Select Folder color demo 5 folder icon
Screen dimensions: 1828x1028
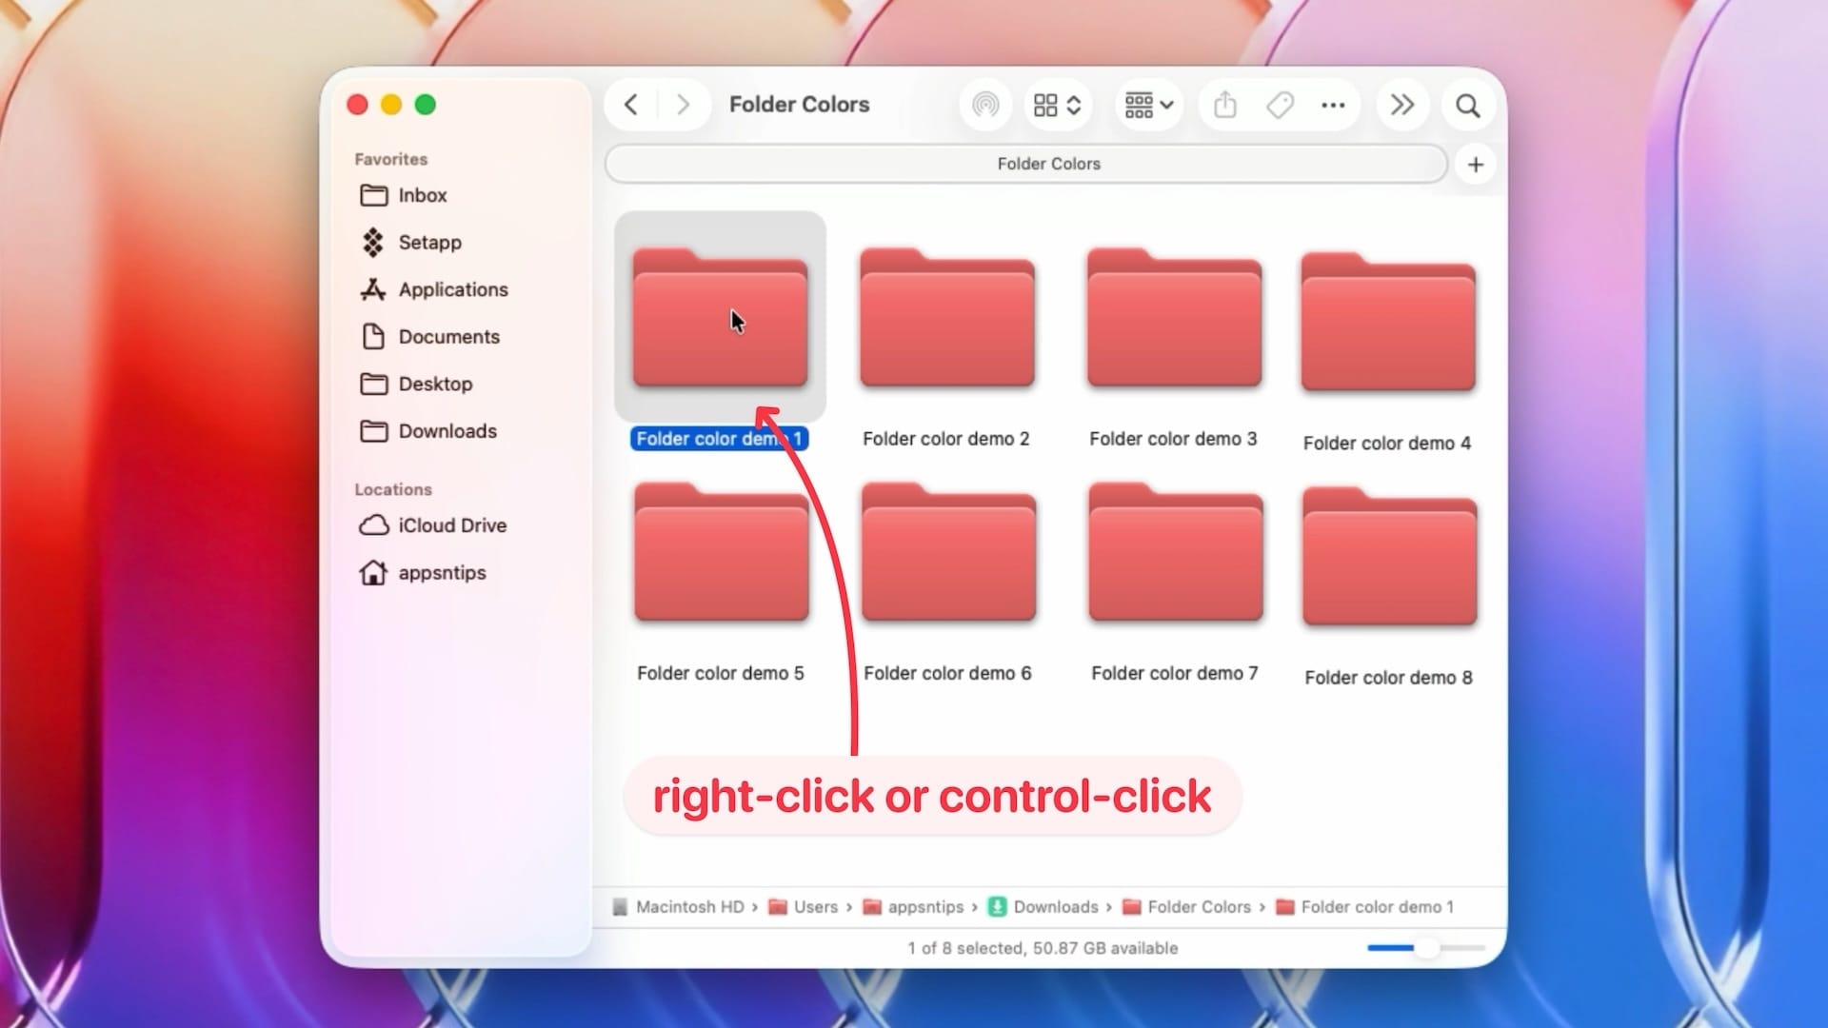coord(722,552)
